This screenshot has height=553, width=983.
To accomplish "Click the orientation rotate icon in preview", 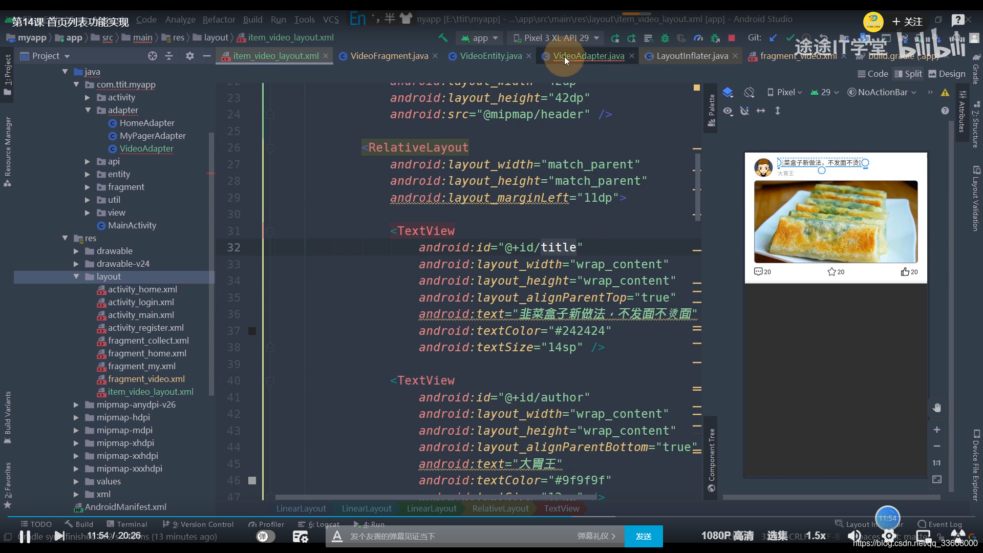I will [750, 92].
